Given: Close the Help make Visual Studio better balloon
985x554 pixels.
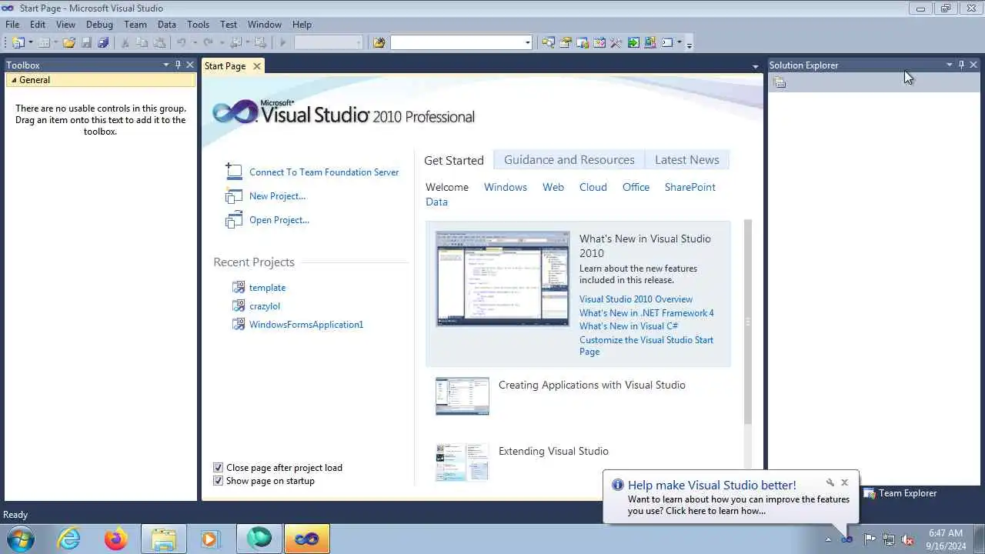Looking at the screenshot, I should pos(844,482).
